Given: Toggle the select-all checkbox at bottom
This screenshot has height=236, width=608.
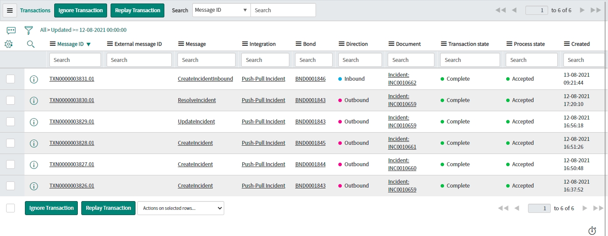Looking at the screenshot, I should pyautogui.click(x=10, y=208).
